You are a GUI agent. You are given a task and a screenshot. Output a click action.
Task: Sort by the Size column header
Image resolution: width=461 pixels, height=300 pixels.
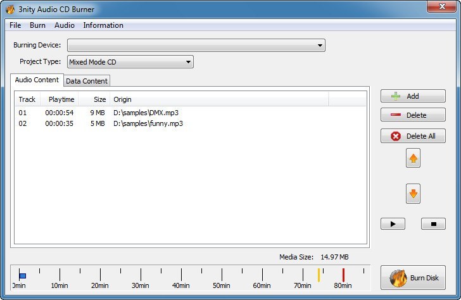pos(94,99)
